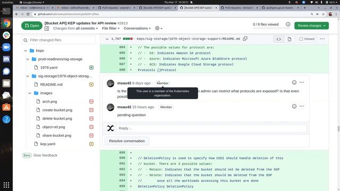Collapse the prod-readiness/sig-storage folder
The height and width of the screenshot is (191, 340).
tap(28, 59)
